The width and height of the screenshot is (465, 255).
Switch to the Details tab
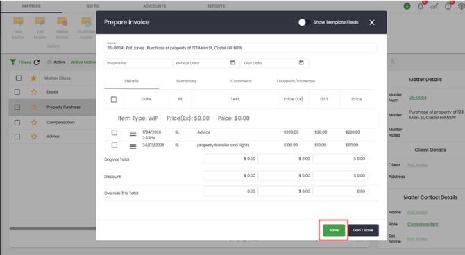[x=131, y=81]
